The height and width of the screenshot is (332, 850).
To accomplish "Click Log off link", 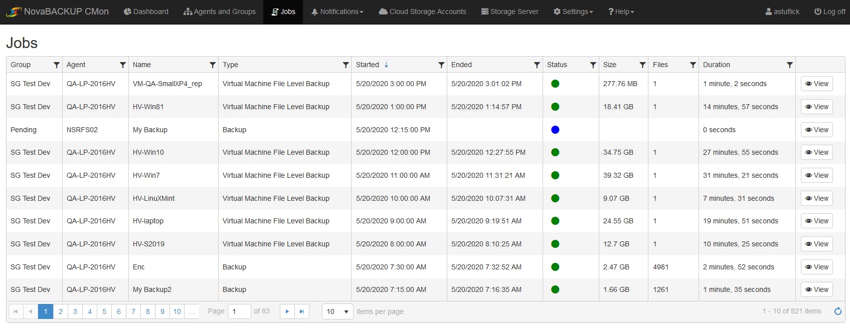I will [830, 12].
